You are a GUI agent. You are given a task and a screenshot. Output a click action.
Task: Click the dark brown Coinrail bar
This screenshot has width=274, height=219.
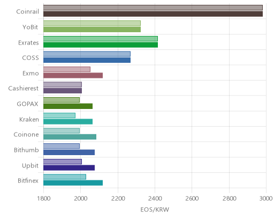click(153, 14)
